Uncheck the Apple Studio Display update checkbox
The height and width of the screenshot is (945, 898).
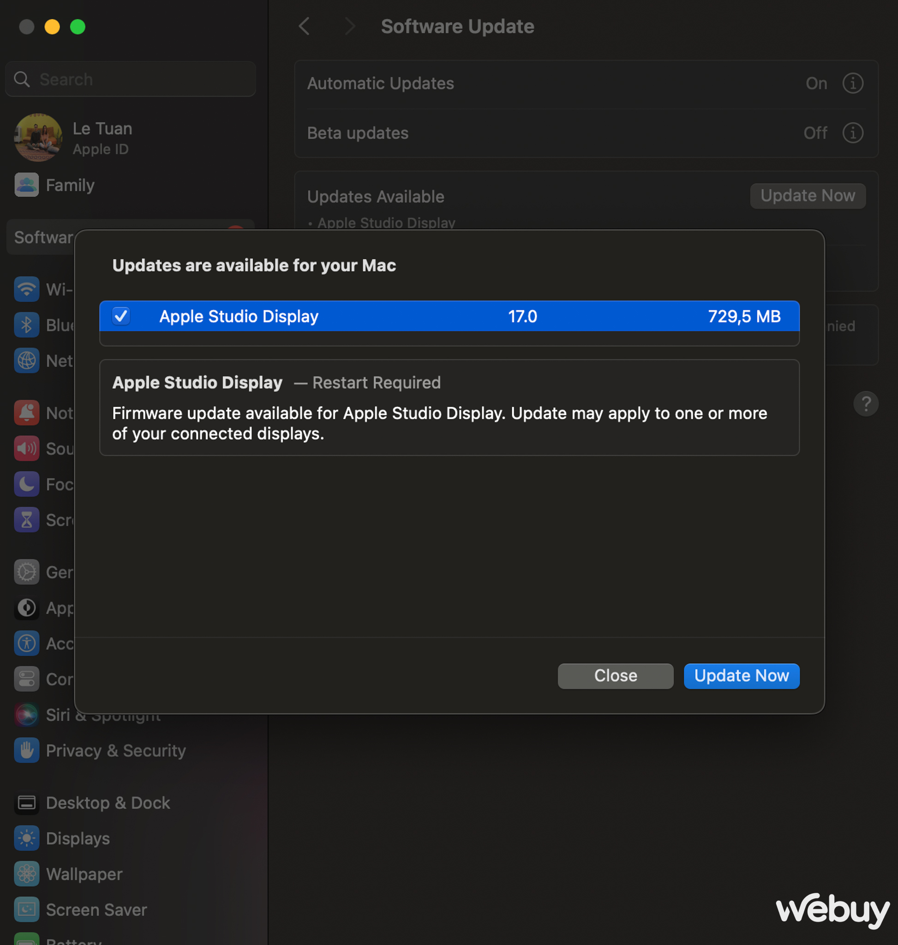click(x=121, y=316)
